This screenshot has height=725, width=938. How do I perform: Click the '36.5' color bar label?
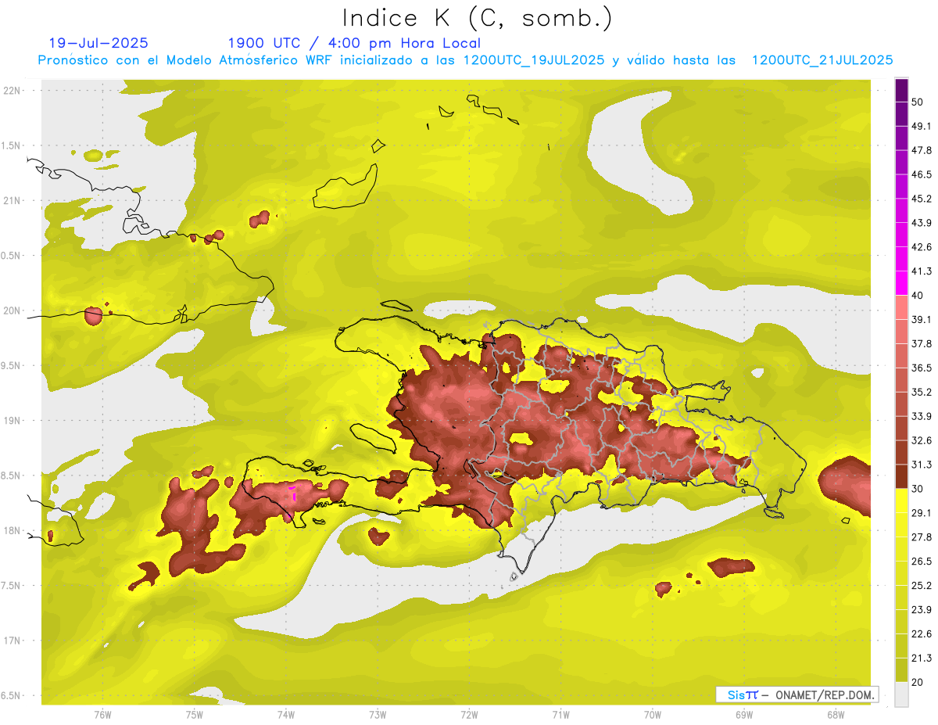point(922,368)
